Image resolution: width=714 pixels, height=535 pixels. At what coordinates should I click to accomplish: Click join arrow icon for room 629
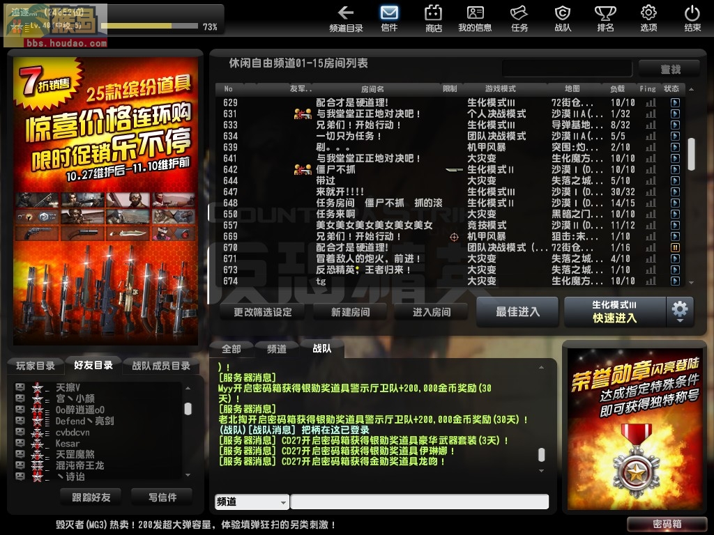675,102
